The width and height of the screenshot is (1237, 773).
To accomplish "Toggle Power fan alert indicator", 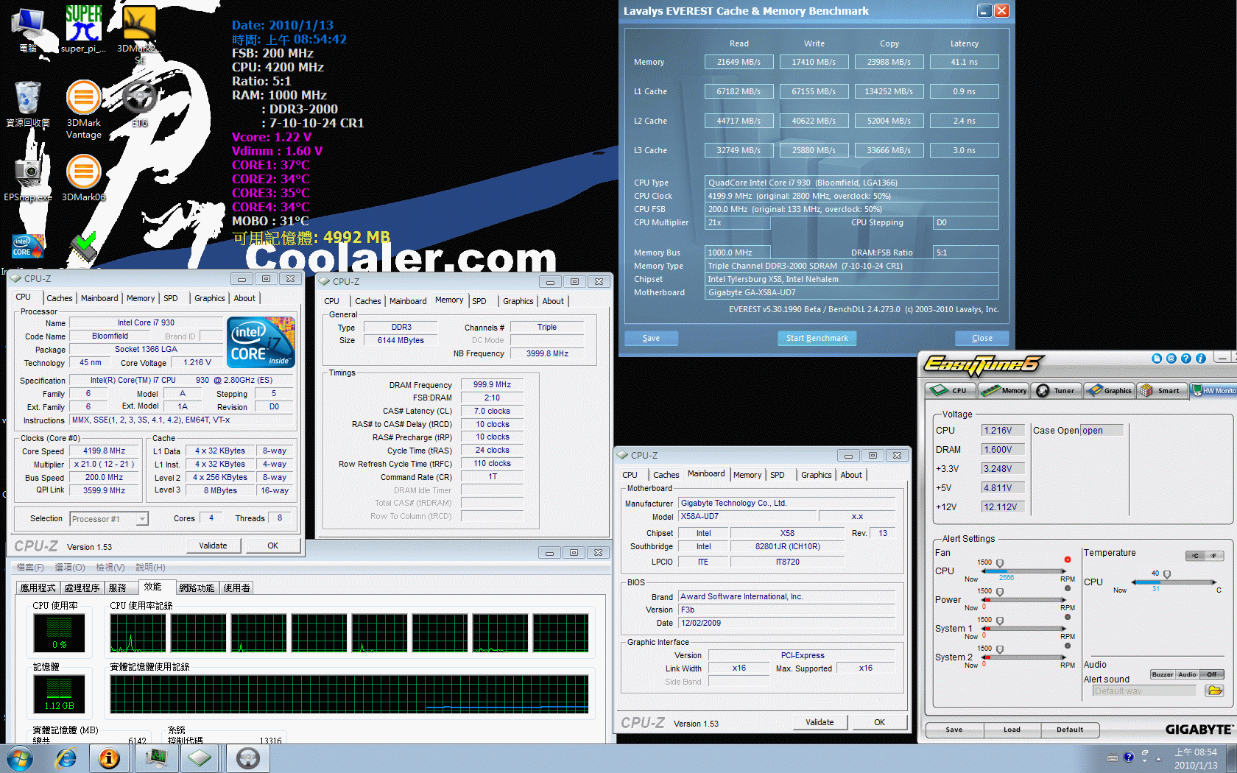I will tap(1067, 589).
